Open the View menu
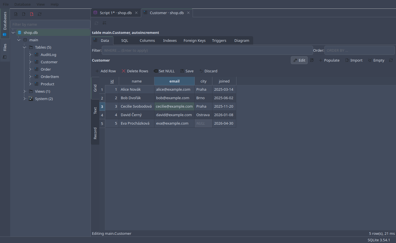Image resolution: width=396 pixels, height=243 pixels. pyautogui.click(x=41, y=4)
